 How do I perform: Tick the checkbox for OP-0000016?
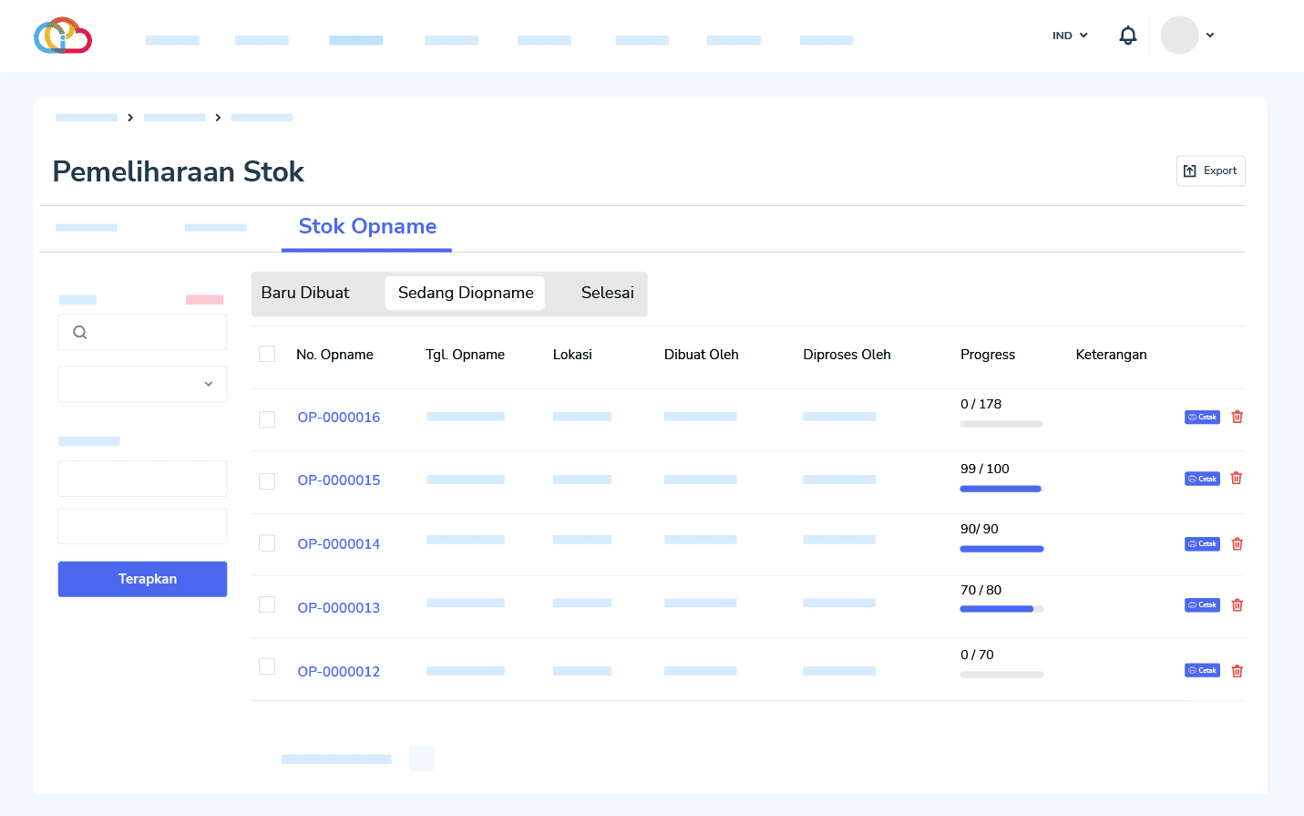[267, 419]
